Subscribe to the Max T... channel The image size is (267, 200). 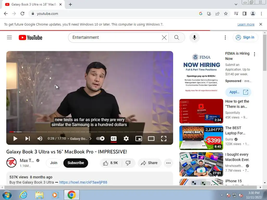76,163
